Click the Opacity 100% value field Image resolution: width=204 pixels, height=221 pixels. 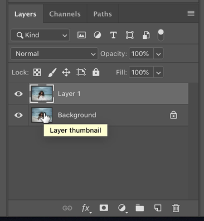click(x=141, y=54)
